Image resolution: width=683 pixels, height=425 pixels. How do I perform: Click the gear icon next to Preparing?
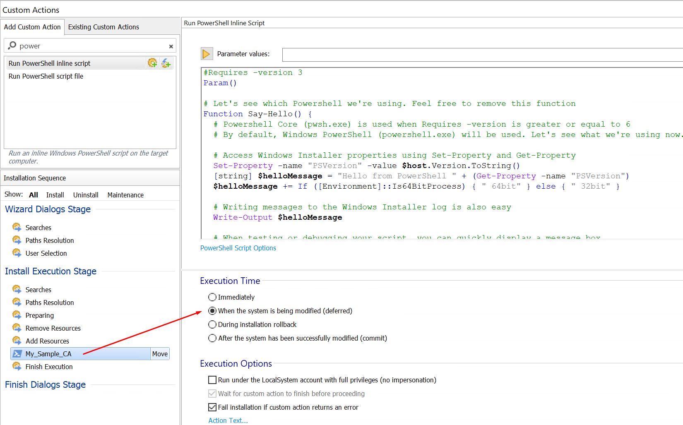[17, 315]
